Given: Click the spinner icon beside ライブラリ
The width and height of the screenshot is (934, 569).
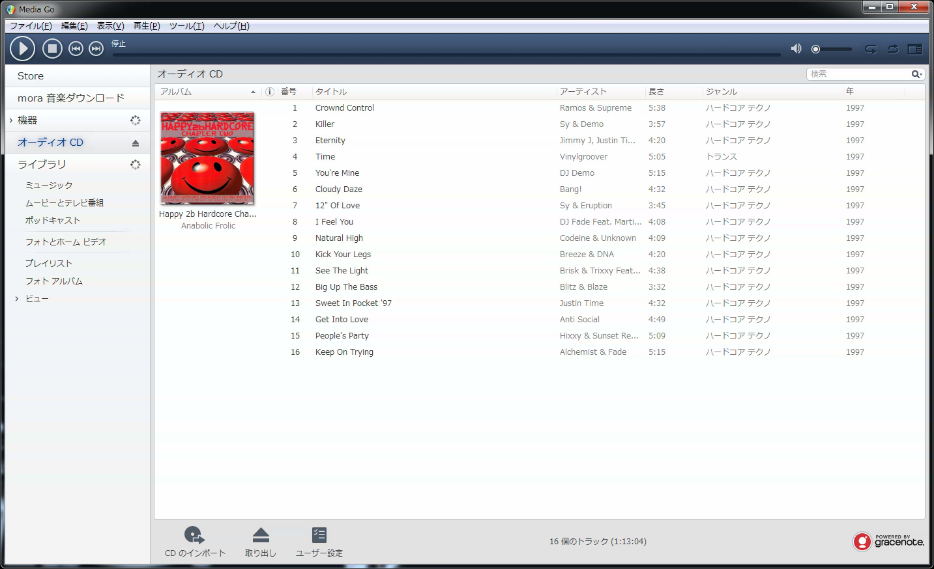Looking at the screenshot, I should [x=135, y=164].
